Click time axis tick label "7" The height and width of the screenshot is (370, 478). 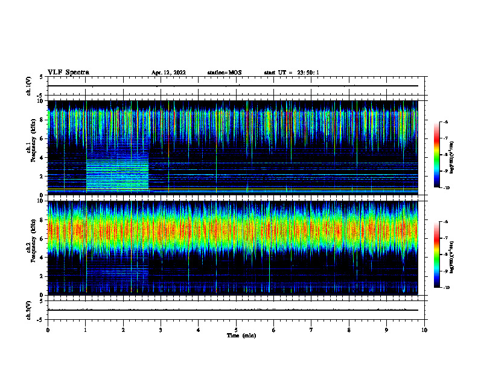[x=311, y=330]
